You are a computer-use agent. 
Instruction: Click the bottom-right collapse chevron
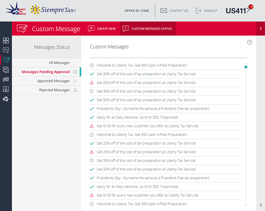(x=261, y=205)
